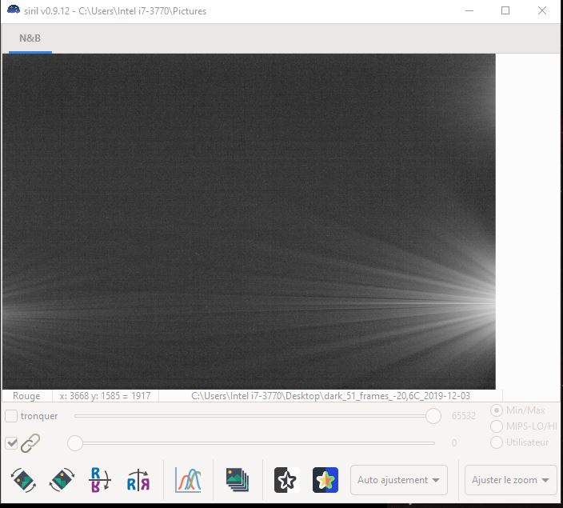The width and height of the screenshot is (563, 508).
Task: Open the histogram curves tool
Action: coord(188,480)
